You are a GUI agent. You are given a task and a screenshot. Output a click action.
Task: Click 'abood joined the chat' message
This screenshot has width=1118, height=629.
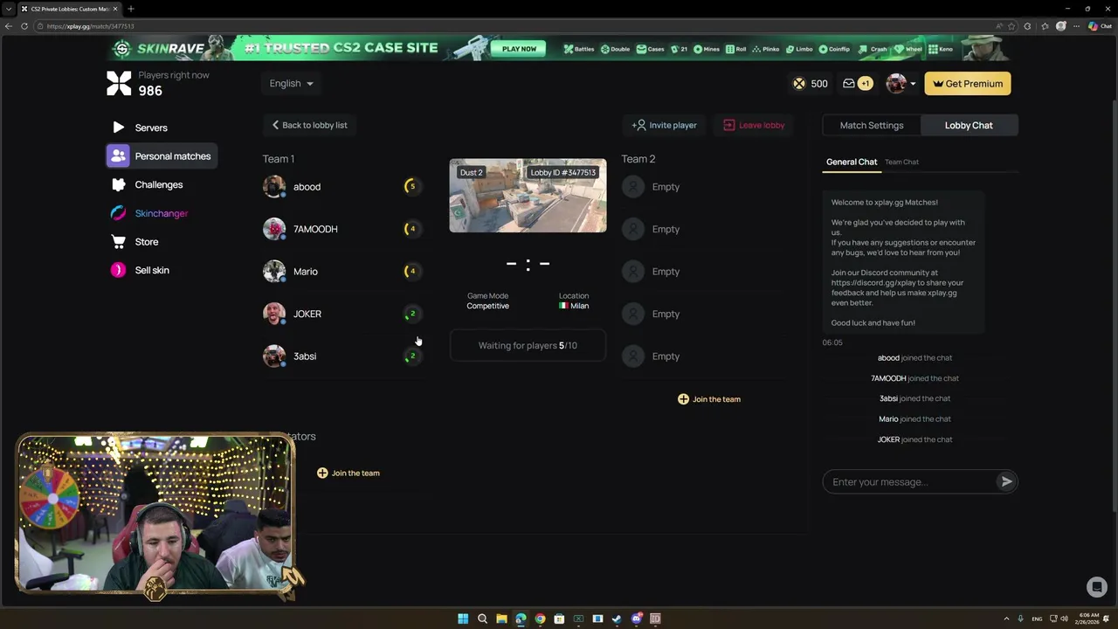[914, 357]
